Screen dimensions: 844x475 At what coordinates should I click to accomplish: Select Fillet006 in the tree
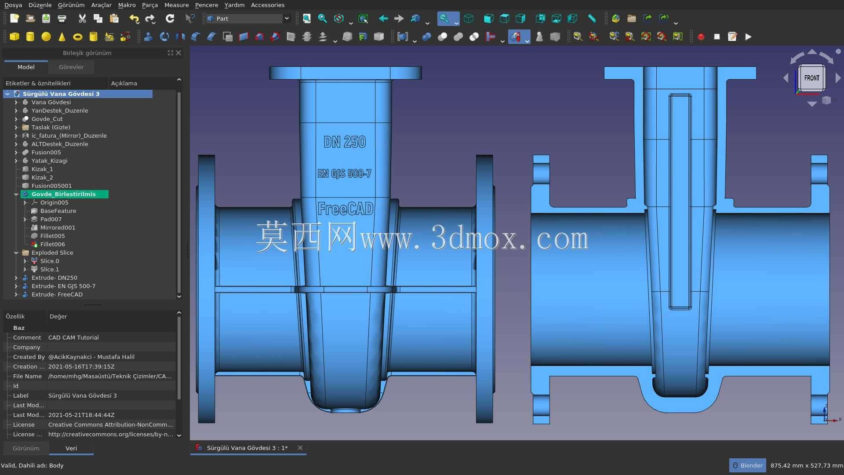[52, 244]
